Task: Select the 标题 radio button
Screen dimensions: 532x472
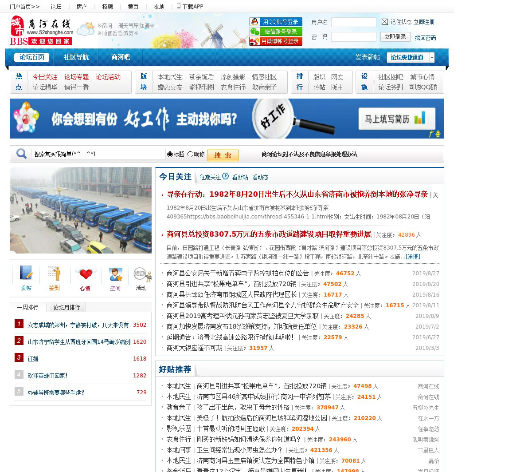Action: pyautogui.click(x=170, y=154)
